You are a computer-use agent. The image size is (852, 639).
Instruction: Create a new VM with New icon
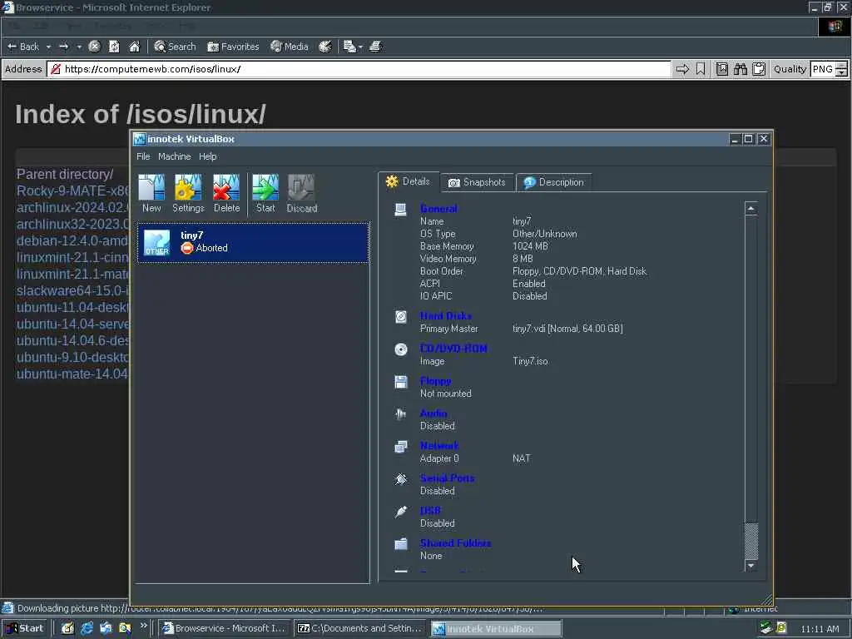pos(151,193)
